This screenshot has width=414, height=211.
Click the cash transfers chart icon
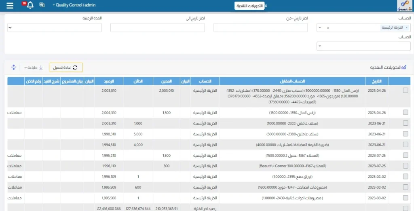tap(403, 67)
